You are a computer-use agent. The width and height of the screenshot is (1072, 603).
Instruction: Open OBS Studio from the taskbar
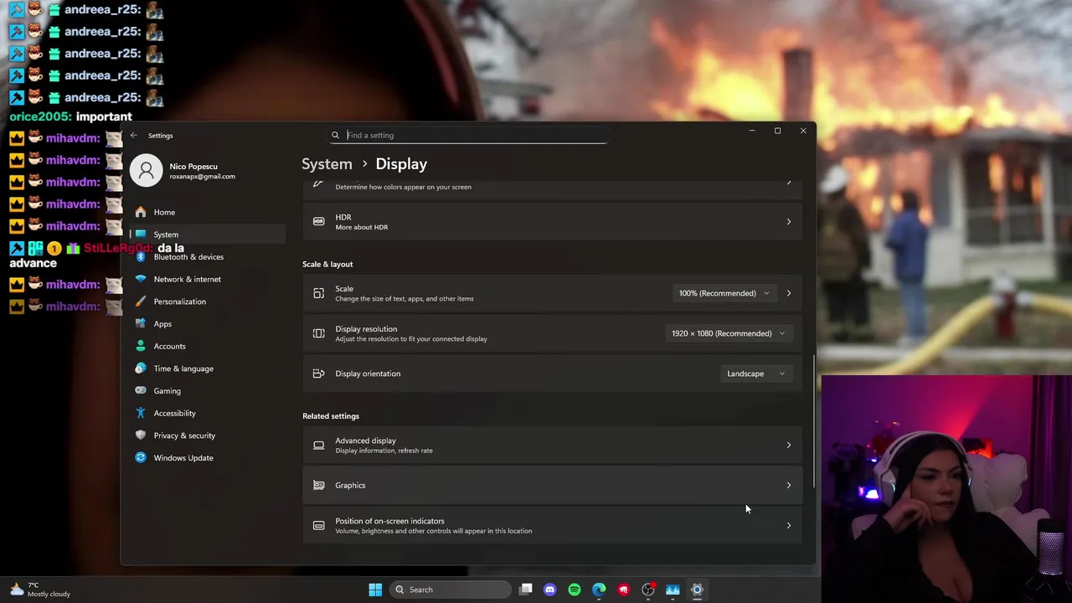tap(648, 590)
